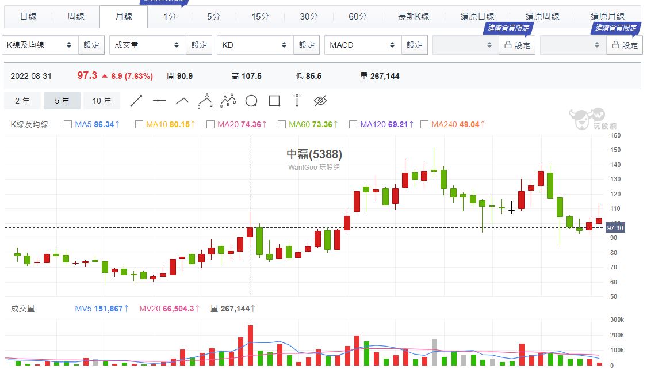The image size is (647, 373).
Task: Switch to the 日線 daily chart tab
Action: click(x=28, y=17)
